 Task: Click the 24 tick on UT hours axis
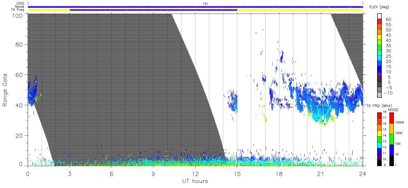363,173
